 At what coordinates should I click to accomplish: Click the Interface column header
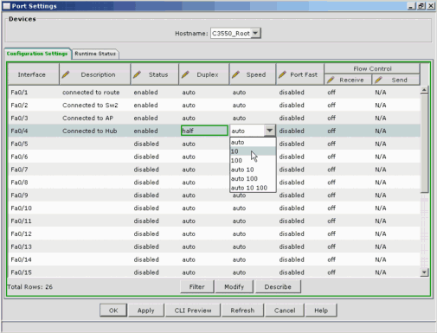33,74
